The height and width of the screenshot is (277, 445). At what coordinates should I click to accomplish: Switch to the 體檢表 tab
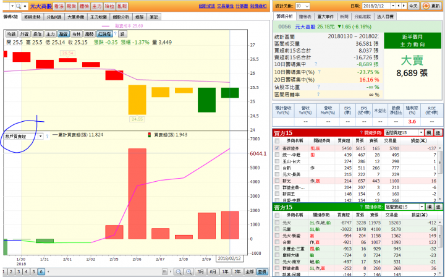(x=305, y=17)
